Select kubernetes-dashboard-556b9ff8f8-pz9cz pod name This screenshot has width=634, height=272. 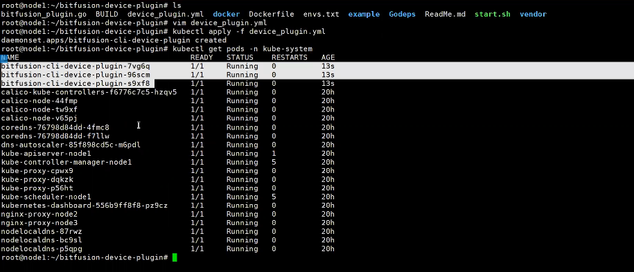(x=84, y=206)
